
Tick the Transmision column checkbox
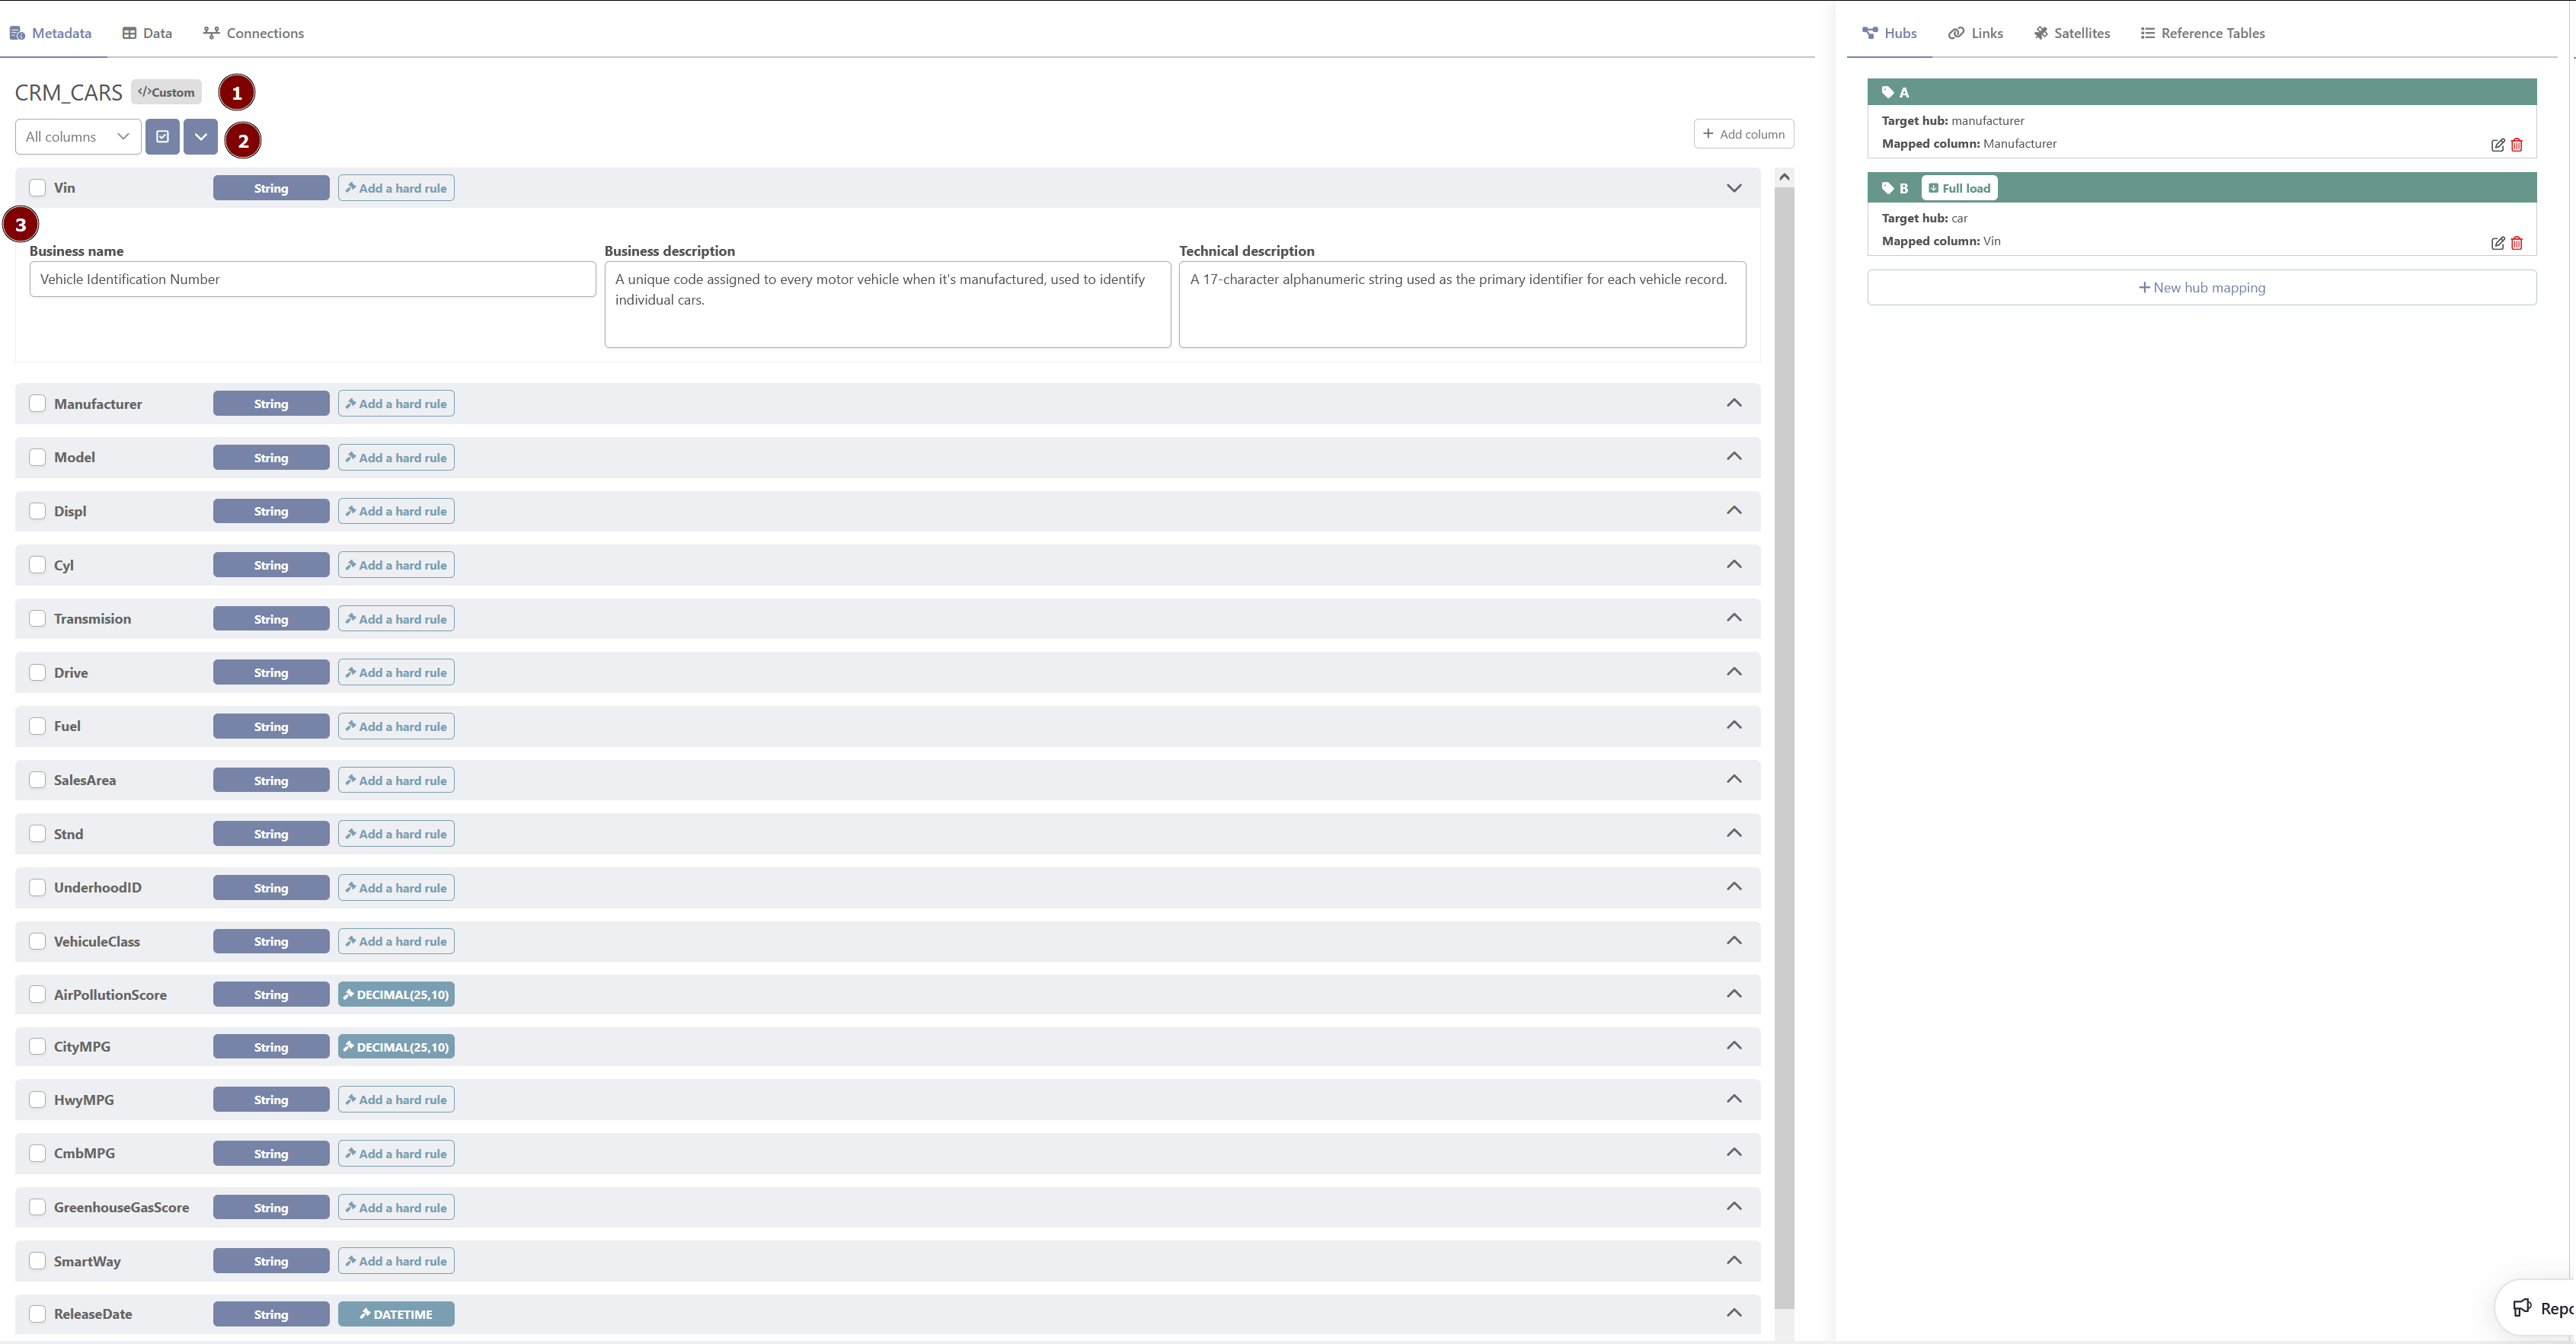click(x=38, y=619)
